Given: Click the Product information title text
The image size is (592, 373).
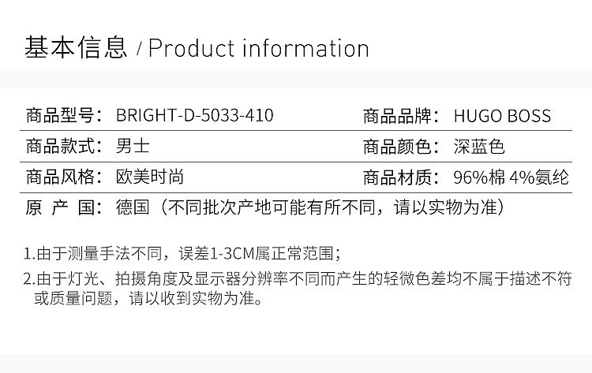Looking at the screenshot, I should pyautogui.click(x=259, y=49).
